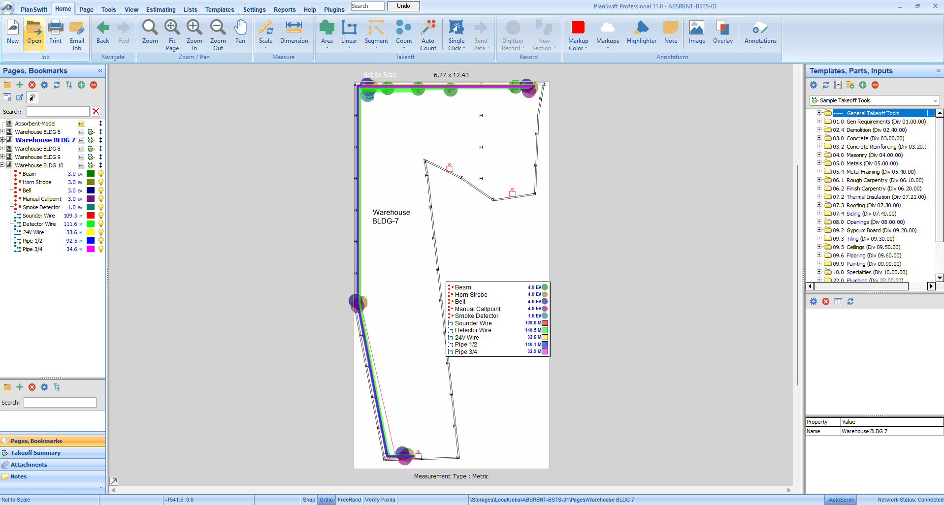Open the Templates menu
Screen dimensions: 944x505
tap(220, 9)
